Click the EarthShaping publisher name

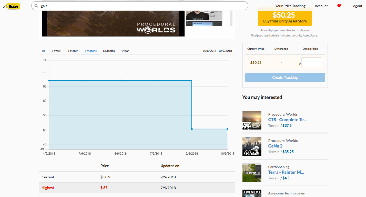[279, 167]
